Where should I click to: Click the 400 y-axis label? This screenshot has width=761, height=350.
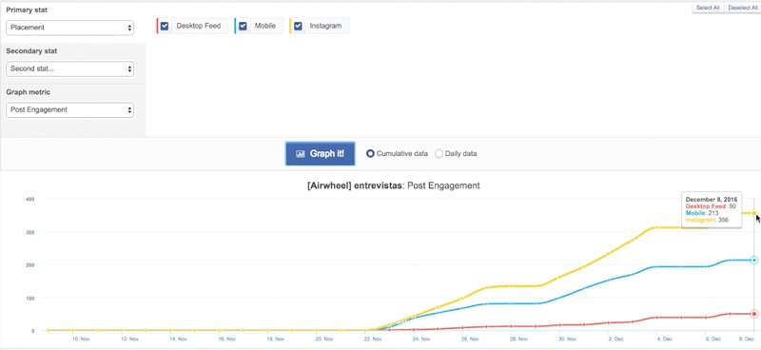pyautogui.click(x=30, y=199)
